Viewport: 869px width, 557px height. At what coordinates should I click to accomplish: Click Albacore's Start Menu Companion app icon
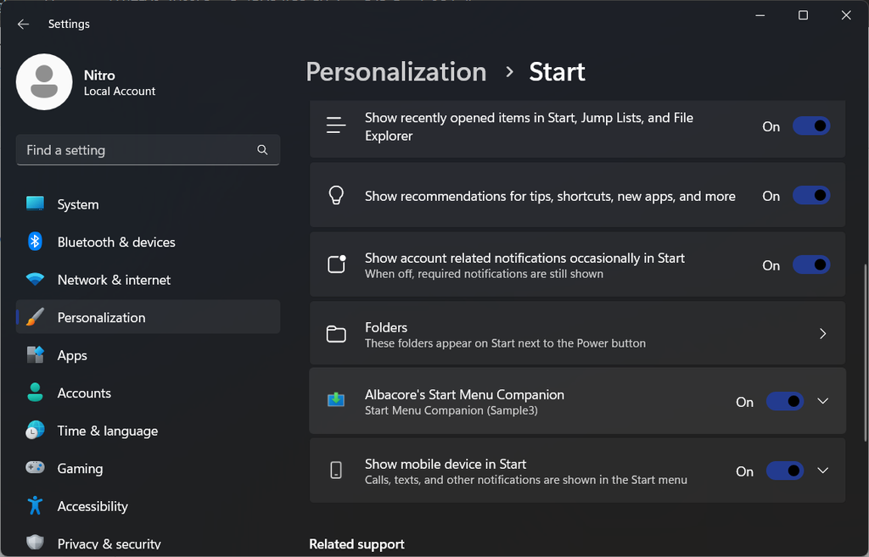[x=336, y=400]
